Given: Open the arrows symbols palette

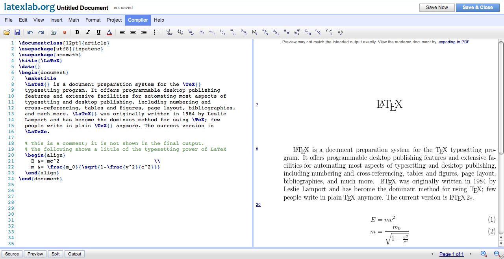Looking at the screenshot, I should point(191,32).
